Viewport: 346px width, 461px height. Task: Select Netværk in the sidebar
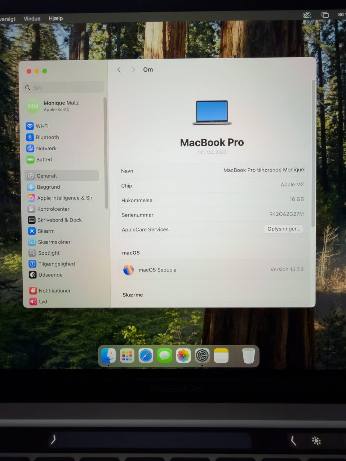pos(41,148)
